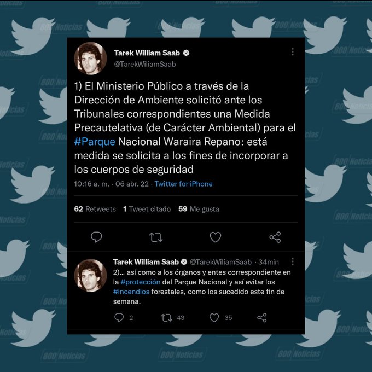View the 62 Retweets list
Viewport: 372px width, 372px height.
(x=95, y=209)
